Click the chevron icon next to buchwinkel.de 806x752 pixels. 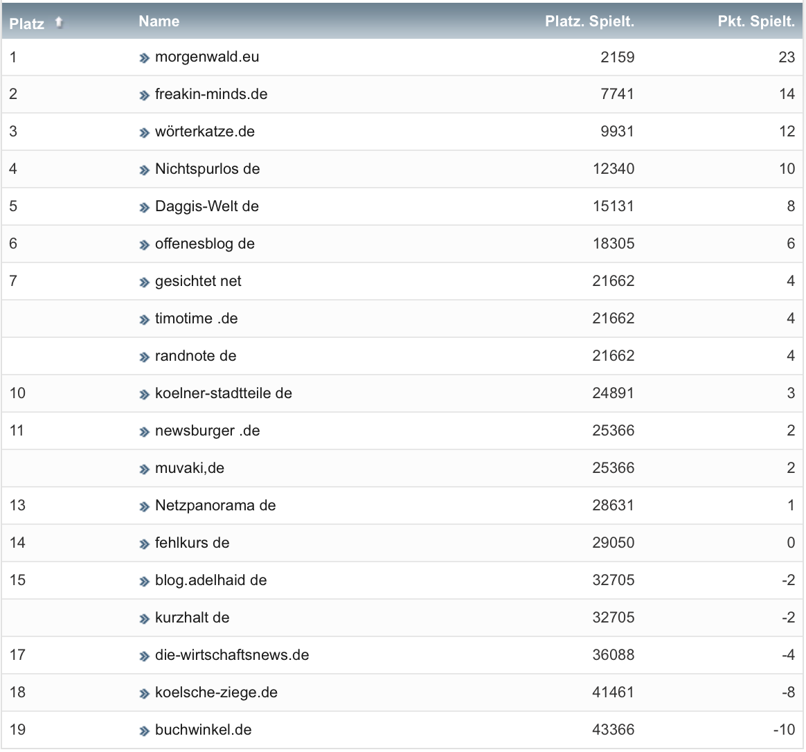(144, 731)
